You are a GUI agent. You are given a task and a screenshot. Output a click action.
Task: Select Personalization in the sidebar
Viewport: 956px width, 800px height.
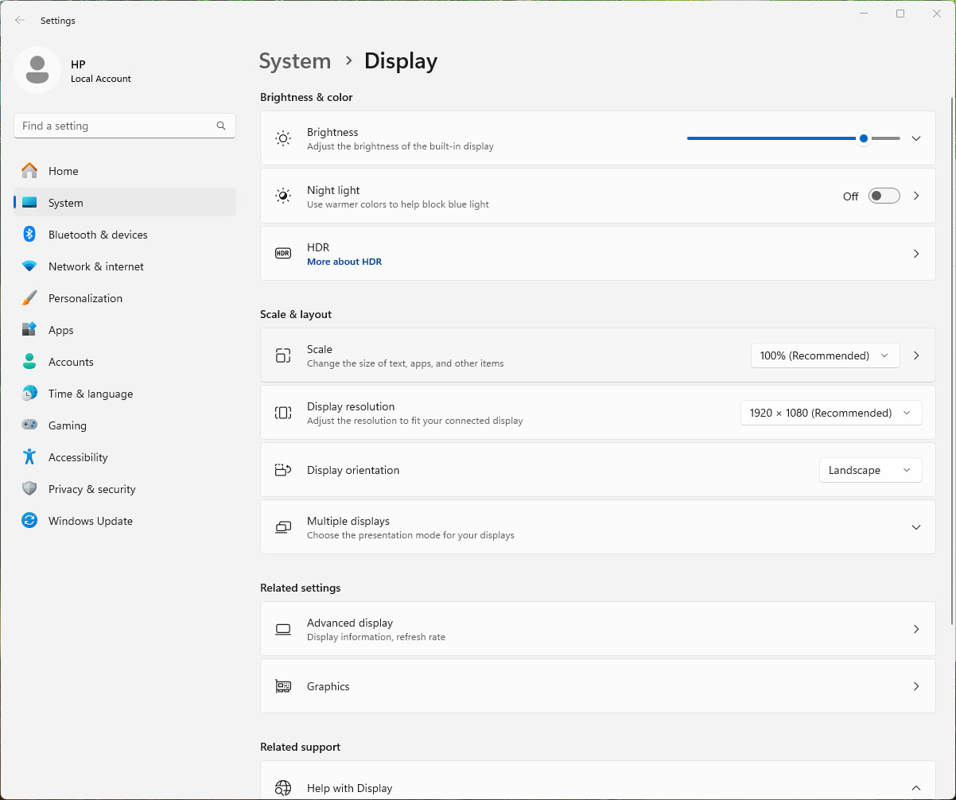coord(125,298)
